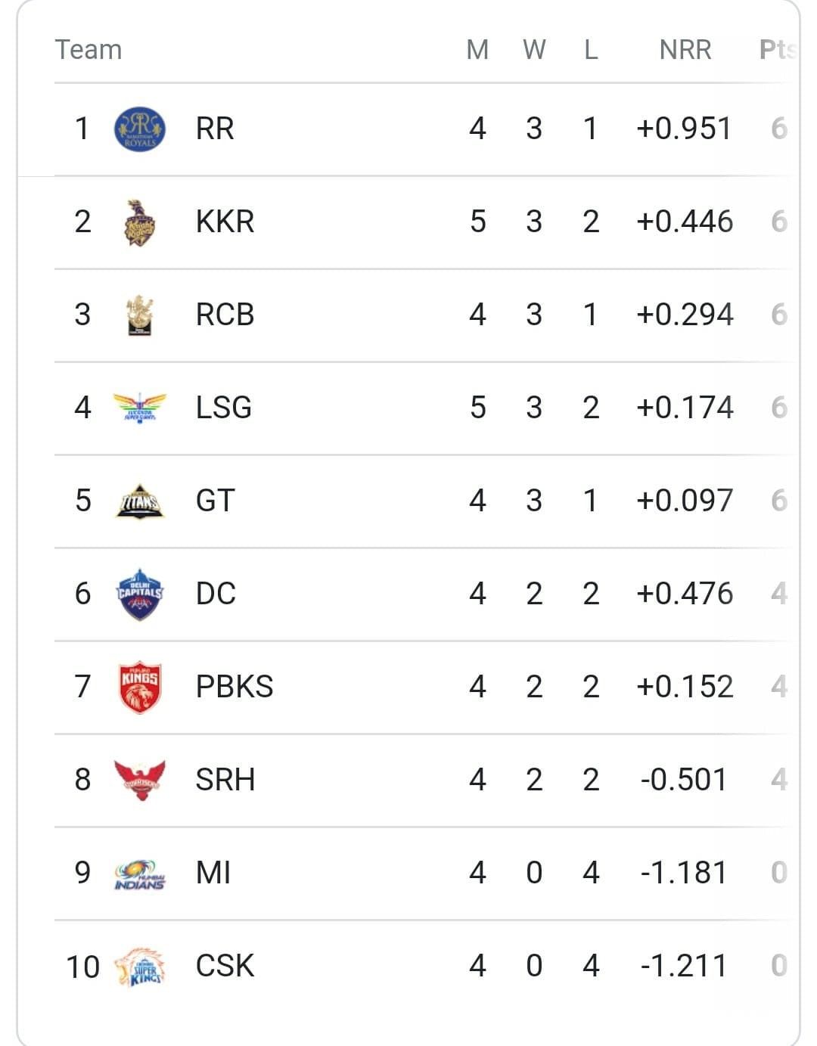Click DC's +0.476 net run rate
The width and height of the screenshot is (817, 1046).
click(x=685, y=594)
